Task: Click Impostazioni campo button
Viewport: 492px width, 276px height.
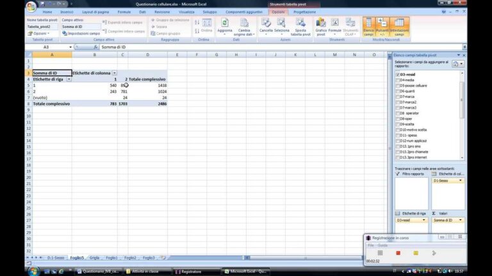Action: (81, 33)
